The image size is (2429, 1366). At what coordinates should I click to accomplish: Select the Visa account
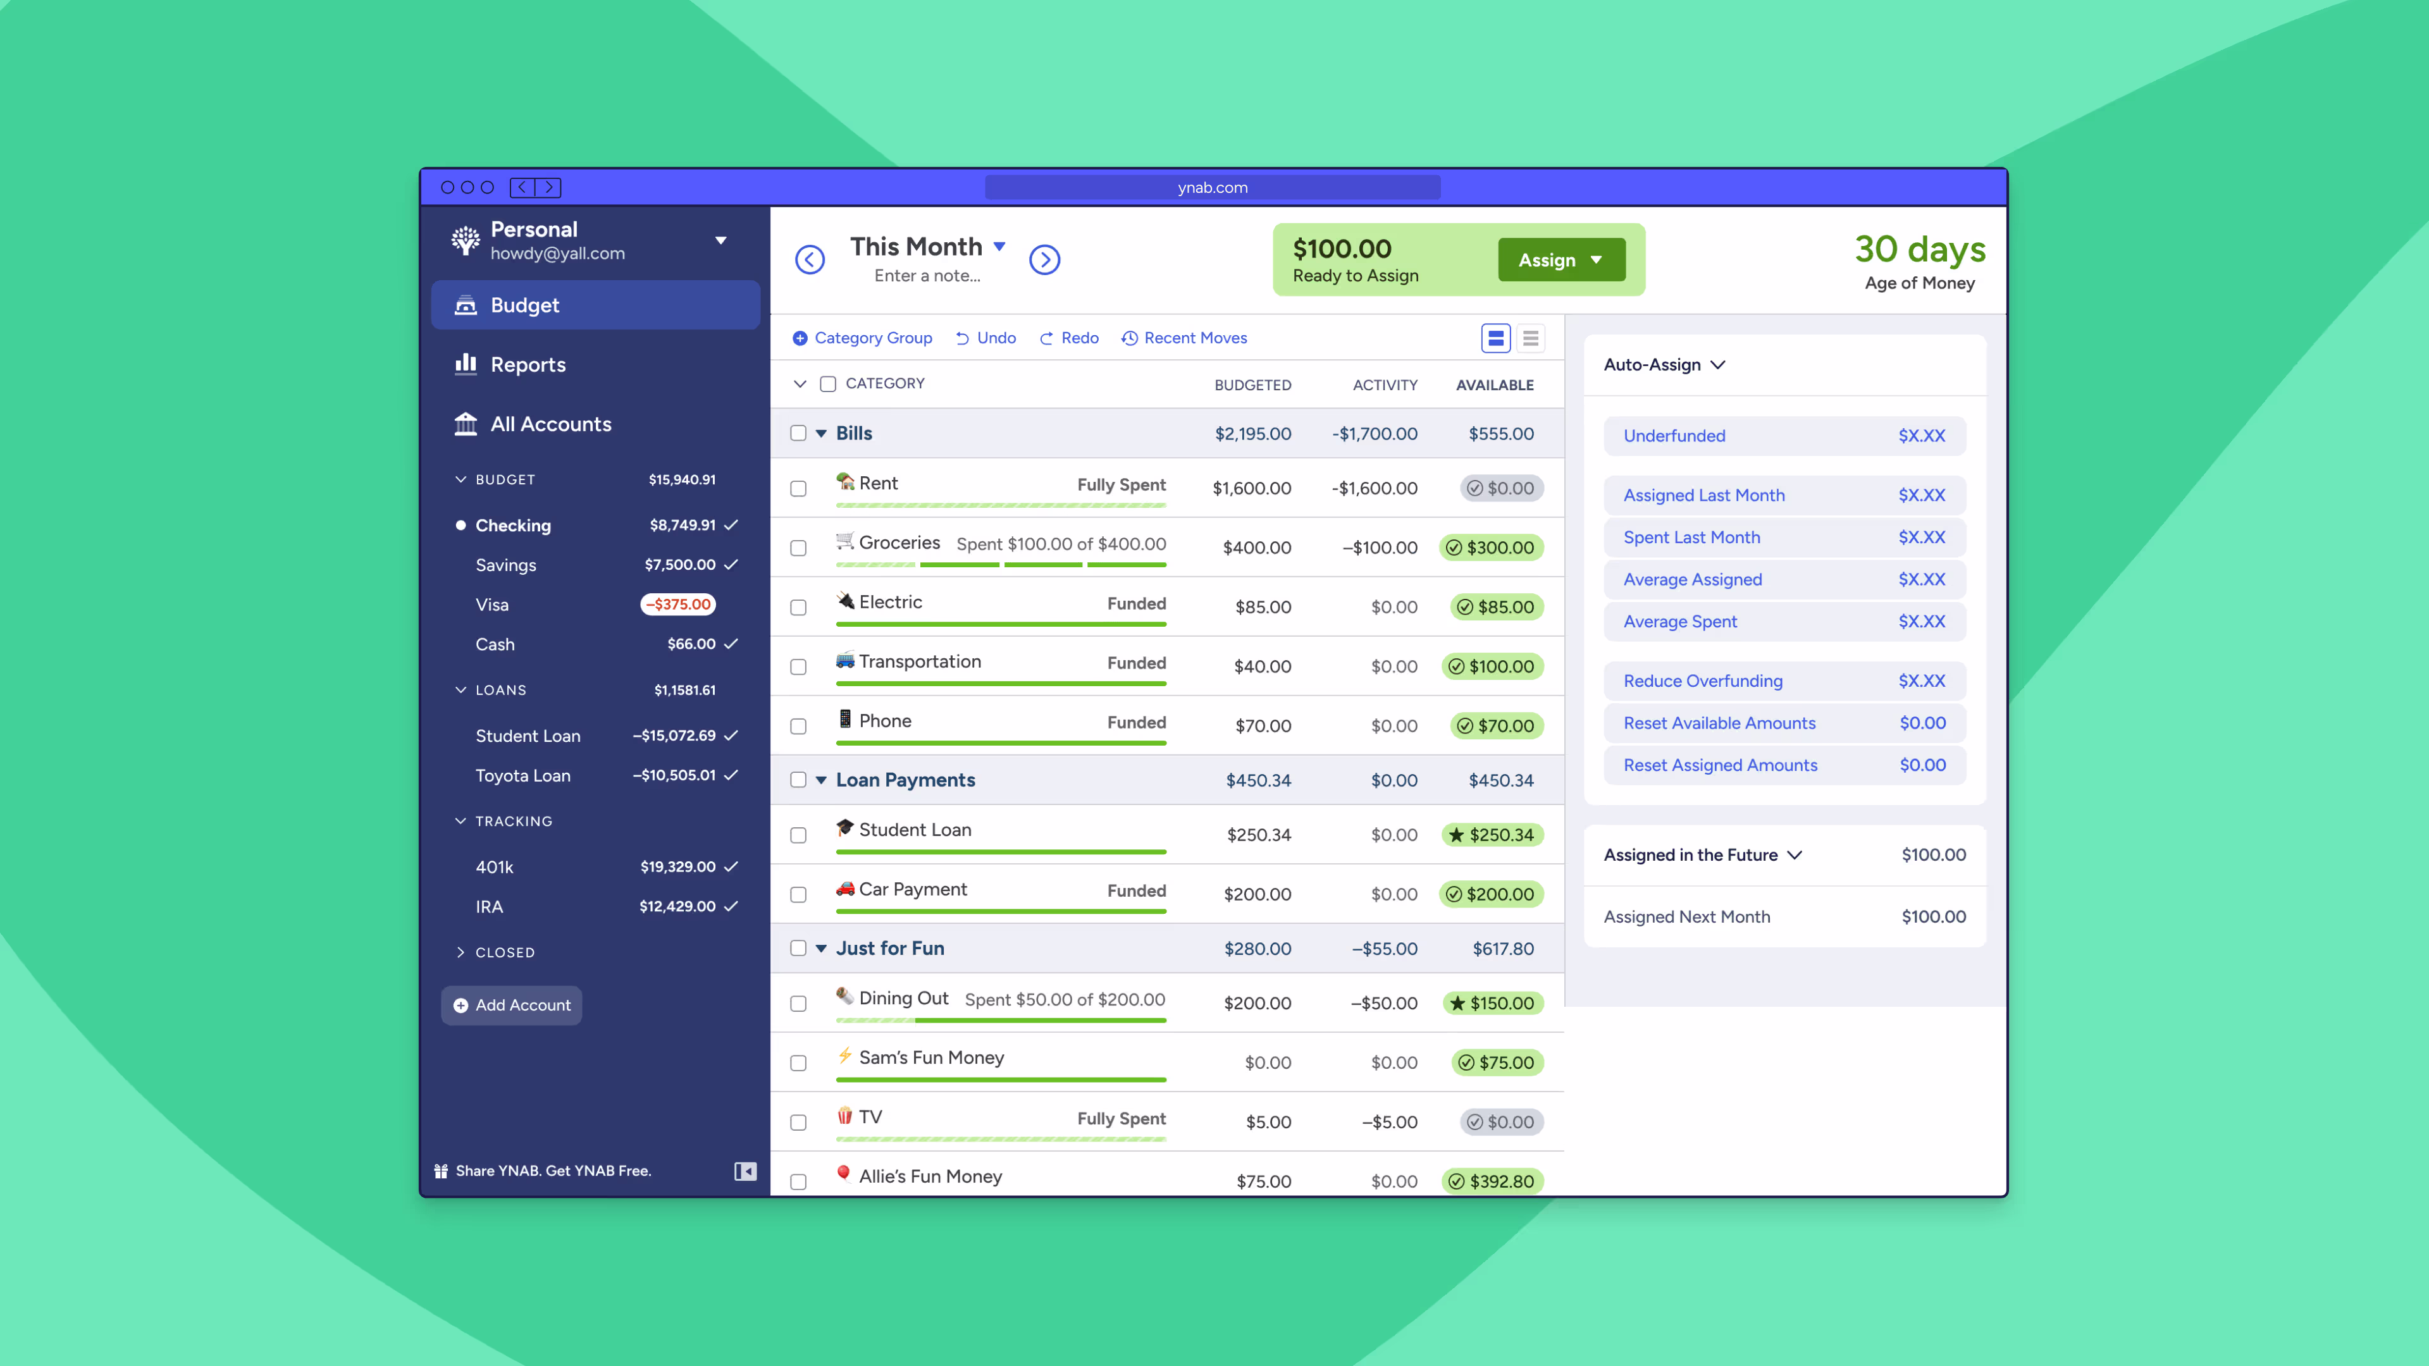tap(595, 605)
